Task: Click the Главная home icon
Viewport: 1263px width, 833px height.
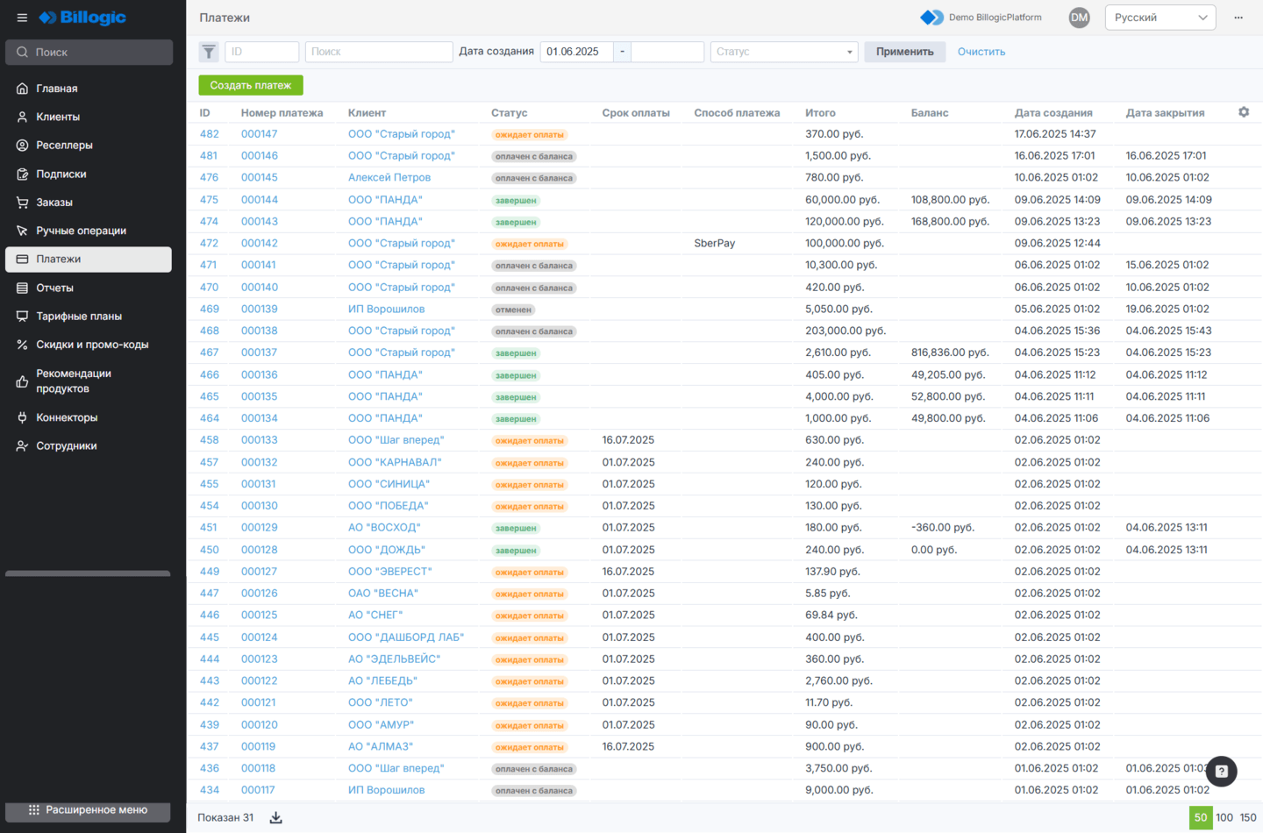Action: (23, 89)
